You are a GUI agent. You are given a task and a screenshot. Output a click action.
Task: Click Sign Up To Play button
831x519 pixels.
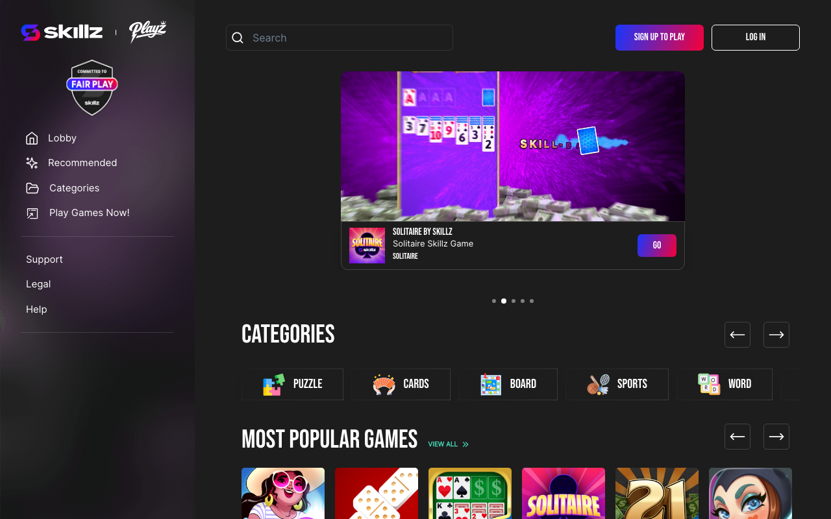click(660, 38)
